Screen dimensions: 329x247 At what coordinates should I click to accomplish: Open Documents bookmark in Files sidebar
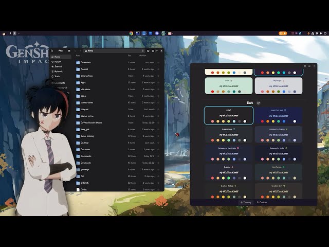coord(61,83)
